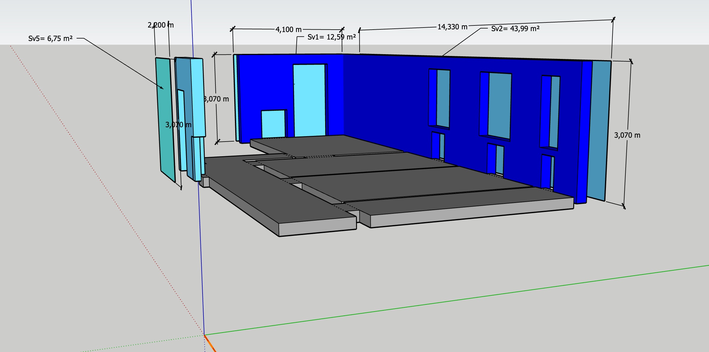Click the green axis line
709x352 pixels.
(449, 301)
